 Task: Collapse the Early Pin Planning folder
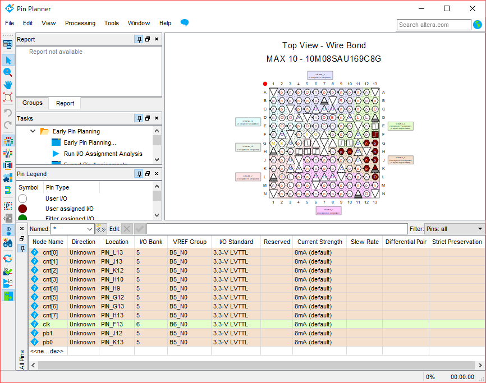pyautogui.click(x=33, y=131)
